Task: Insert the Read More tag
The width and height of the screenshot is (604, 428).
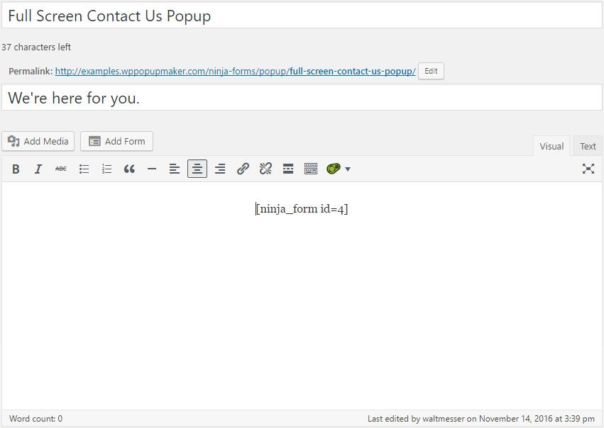Action: click(288, 169)
